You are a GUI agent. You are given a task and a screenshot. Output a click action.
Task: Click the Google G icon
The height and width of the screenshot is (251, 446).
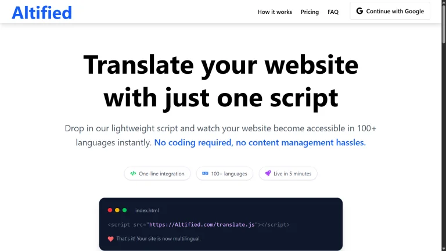359,11
